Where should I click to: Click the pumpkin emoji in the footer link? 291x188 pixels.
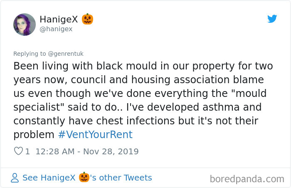point(84,177)
